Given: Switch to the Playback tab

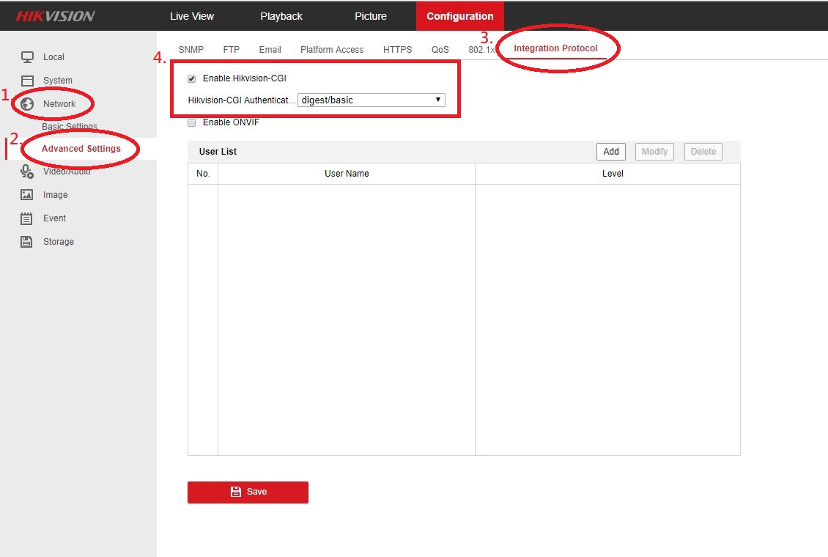Looking at the screenshot, I should click(x=281, y=16).
